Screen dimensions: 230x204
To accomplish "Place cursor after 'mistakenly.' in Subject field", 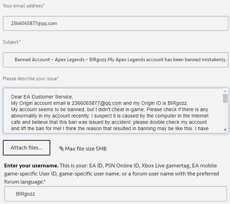I will [x=227, y=60].
